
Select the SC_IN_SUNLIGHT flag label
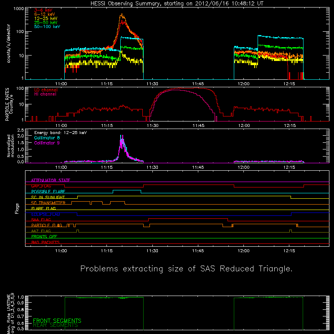48,197
